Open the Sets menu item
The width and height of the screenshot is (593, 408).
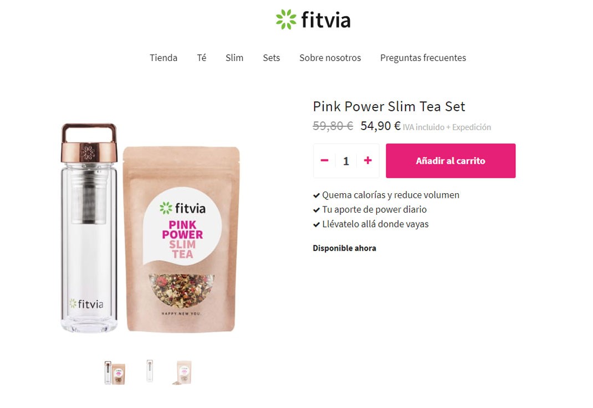[x=271, y=58]
